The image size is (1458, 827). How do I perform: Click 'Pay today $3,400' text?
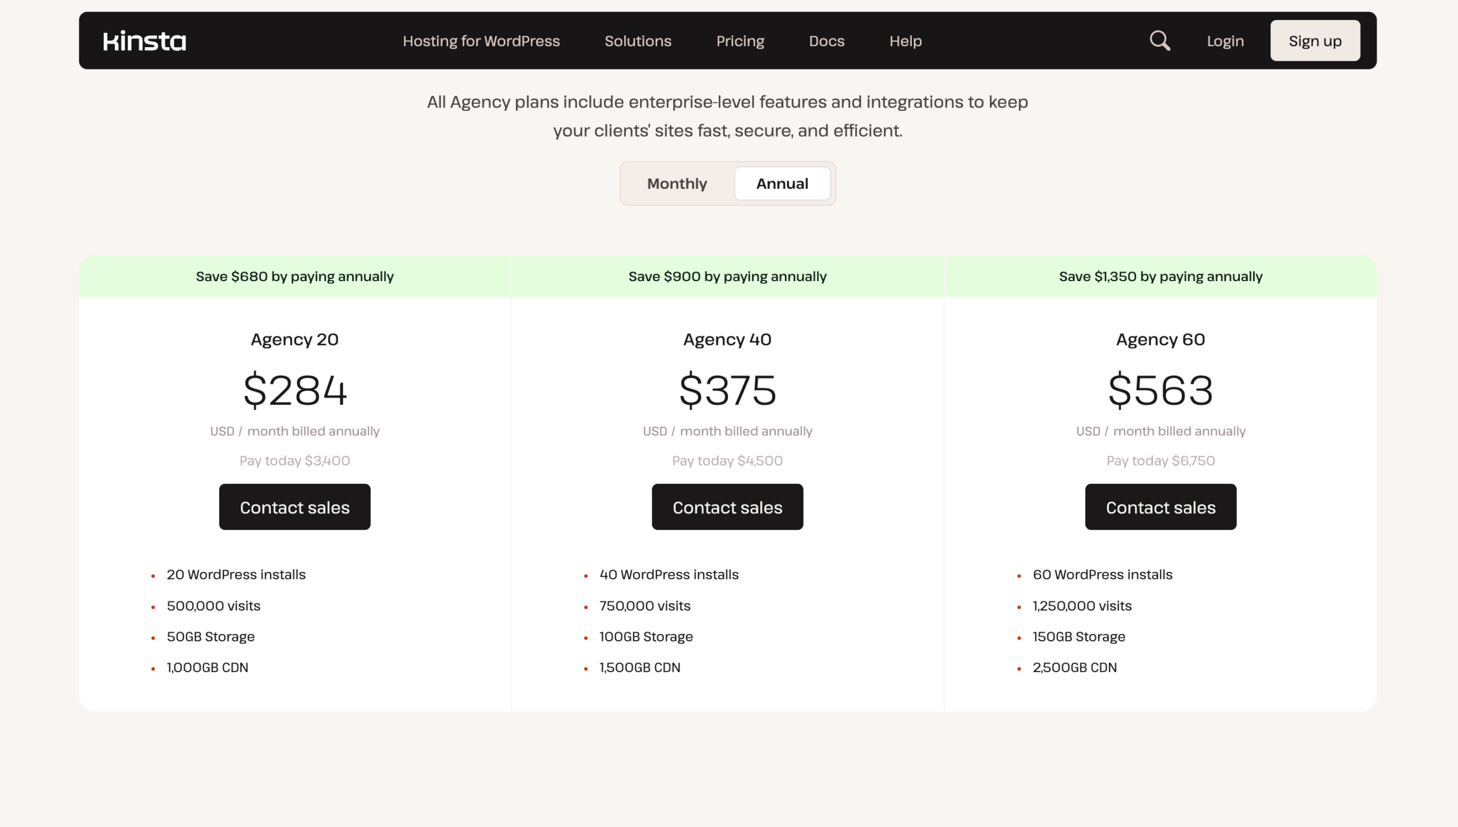coord(294,460)
